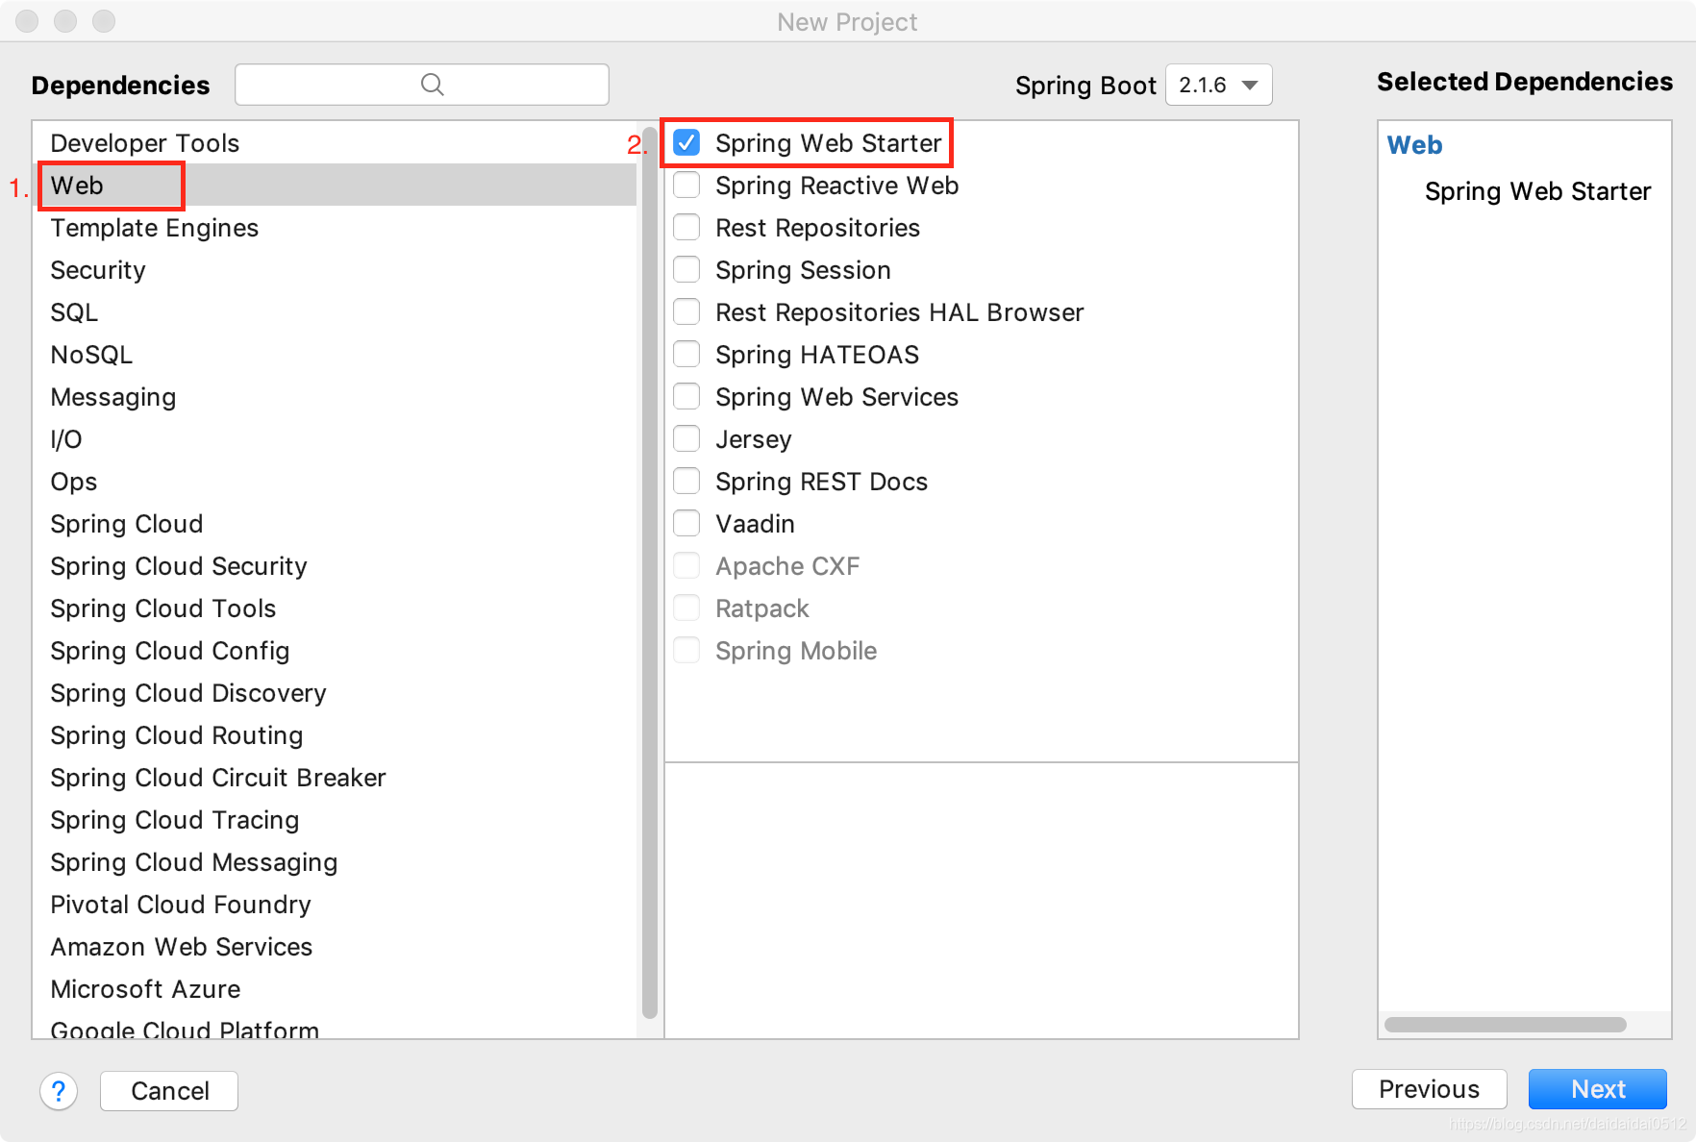Focus the dependencies search field
This screenshot has height=1142, width=1696.
422,85
